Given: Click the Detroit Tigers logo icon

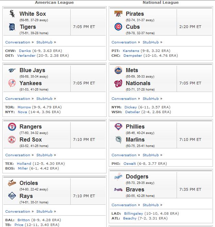Looking at the screenshot, I should click(12, 27).
